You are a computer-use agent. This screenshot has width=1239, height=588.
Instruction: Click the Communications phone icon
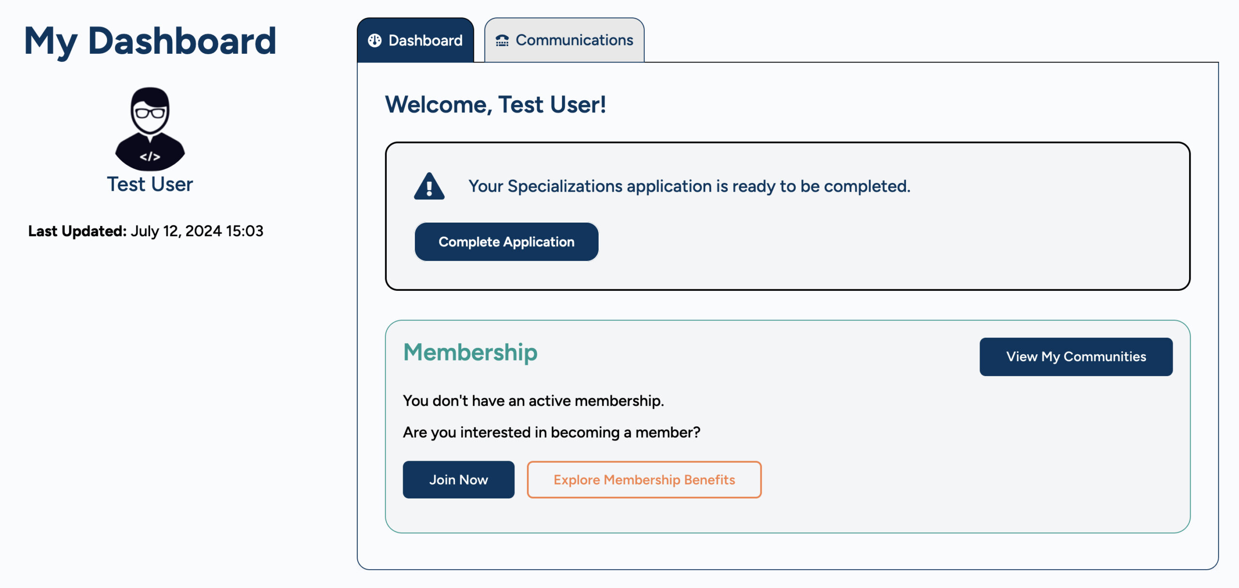click(502, 41)
